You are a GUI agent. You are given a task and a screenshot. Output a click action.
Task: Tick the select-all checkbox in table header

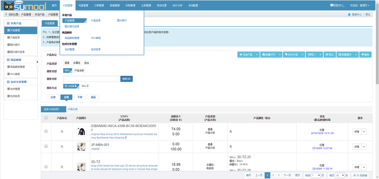pyautogui.click(x=46, y=118)
